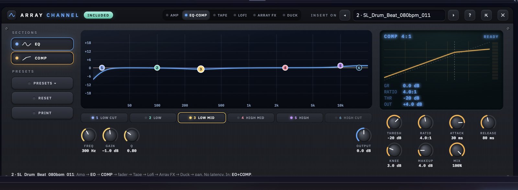Select EQ node 5 on the graph
The height and width of the screenshot is (190, 518).
(340, 65)
